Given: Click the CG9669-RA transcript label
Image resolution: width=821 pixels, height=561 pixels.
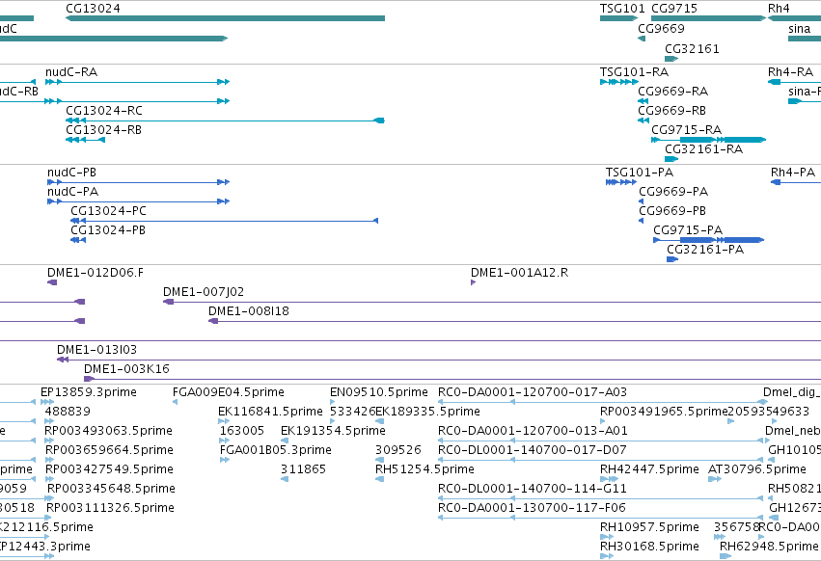Looking at the screenshot, I should [x=672, y=91].
